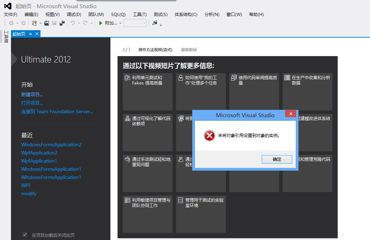Viewport: 370px width, 240px height.
Task: Click the icon on the 管理用于测试的实验室环境 tile
Action: tap(180, 200)
